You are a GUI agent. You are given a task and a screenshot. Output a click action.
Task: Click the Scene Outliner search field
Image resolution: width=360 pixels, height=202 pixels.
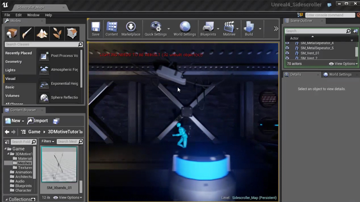point(318,31)
